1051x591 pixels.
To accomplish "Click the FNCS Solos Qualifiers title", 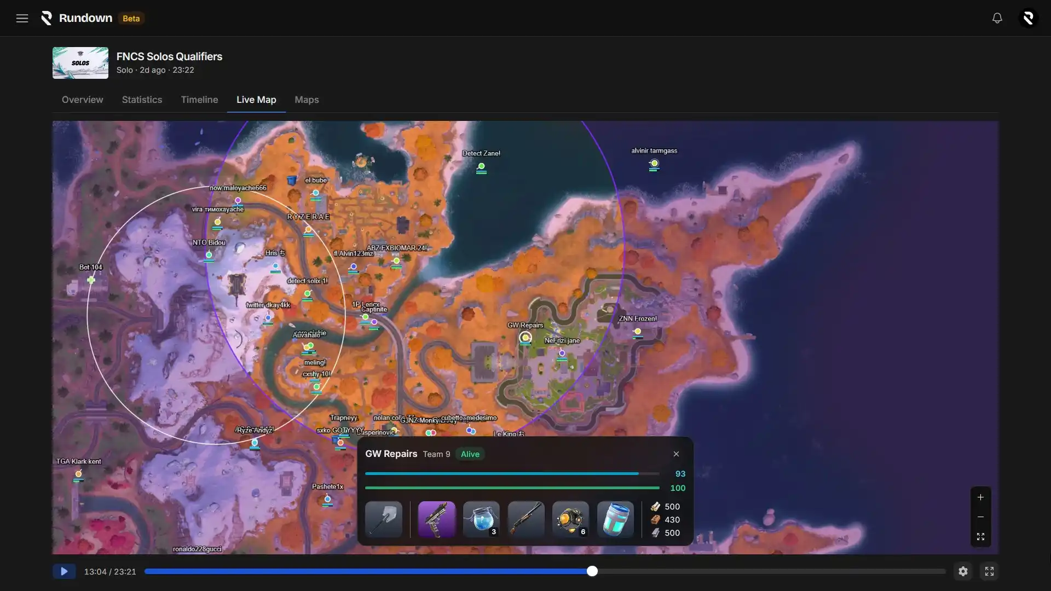I will point(169,56).
